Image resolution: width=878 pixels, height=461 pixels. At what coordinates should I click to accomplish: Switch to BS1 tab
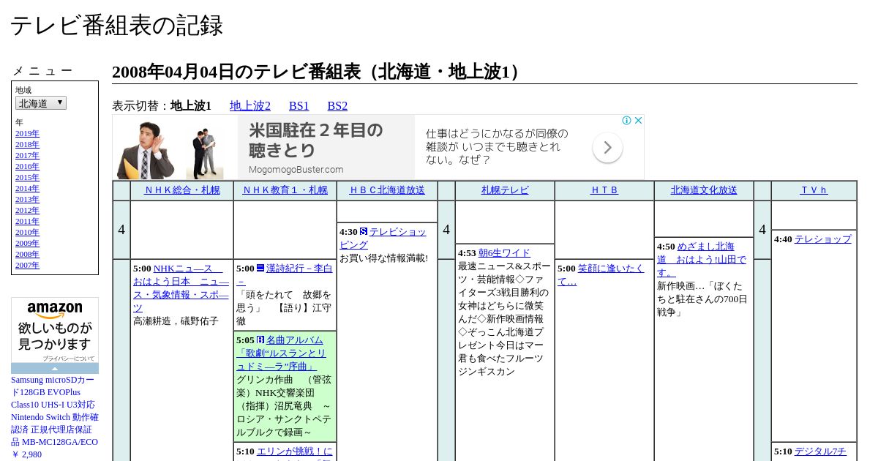(x=299, y=106)
